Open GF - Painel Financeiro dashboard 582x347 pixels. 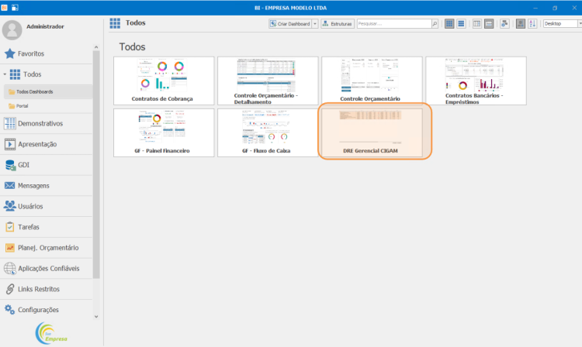point(164,132)
